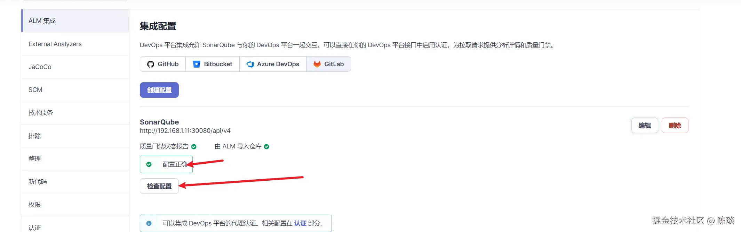Viewport: 741px width, 232px height.
Task: Click the GitLab fox logo icon
Action: click(x=317, y=64)
